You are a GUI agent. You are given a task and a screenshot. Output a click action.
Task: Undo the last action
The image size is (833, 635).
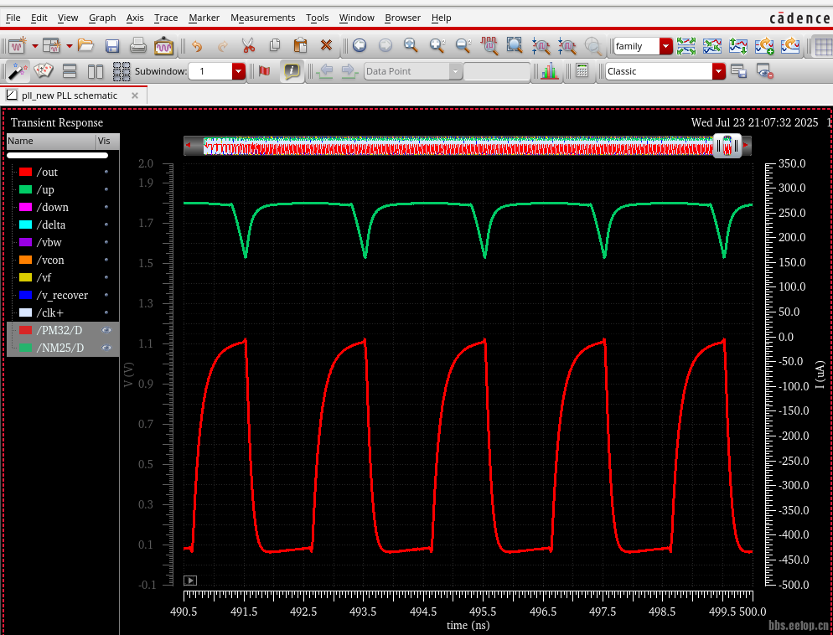[x=197, y=46]
